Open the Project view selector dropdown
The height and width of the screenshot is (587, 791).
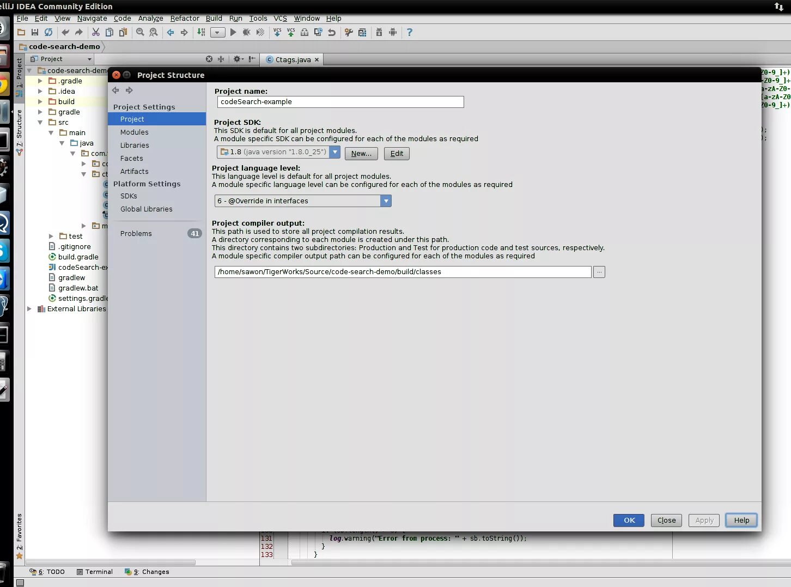click(x=61, y=59)
